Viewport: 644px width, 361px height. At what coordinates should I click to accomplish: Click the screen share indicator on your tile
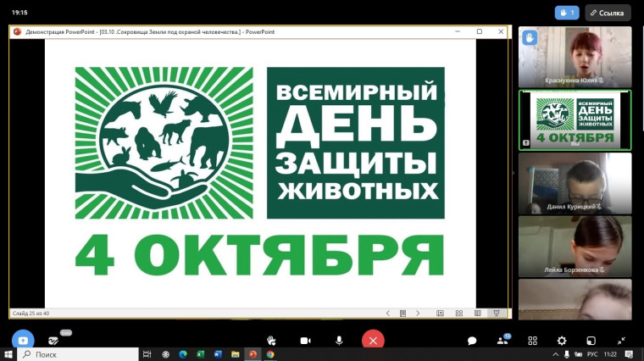click(526, 143)
